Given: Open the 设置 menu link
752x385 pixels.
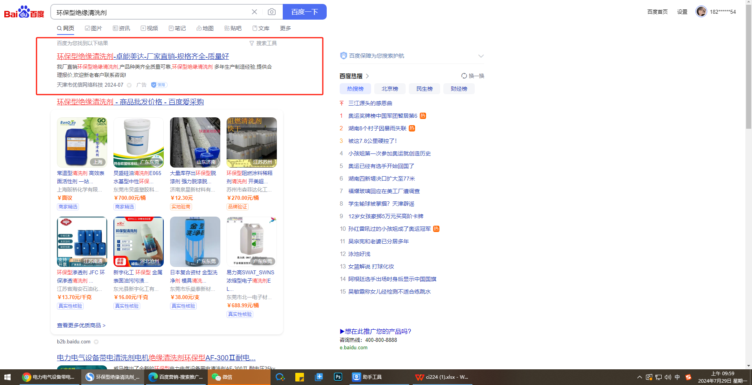Looking at the screenshot, I should [x=682, y=12].
